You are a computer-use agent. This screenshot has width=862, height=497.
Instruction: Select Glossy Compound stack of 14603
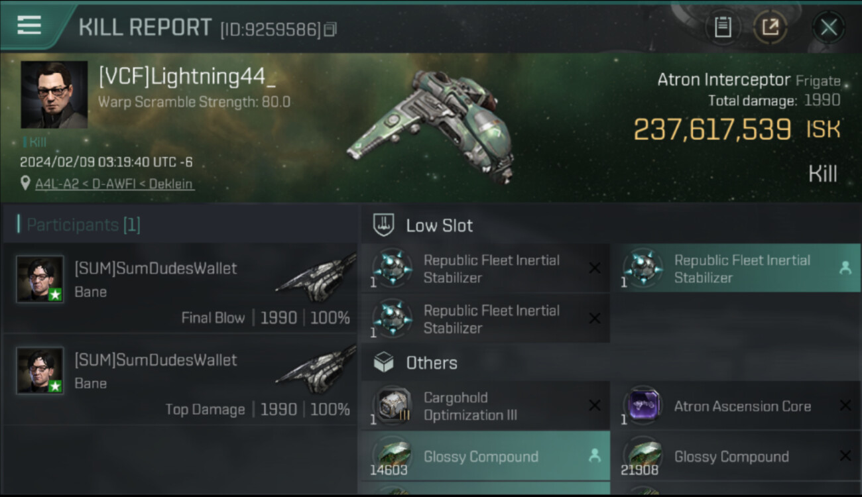484,457
